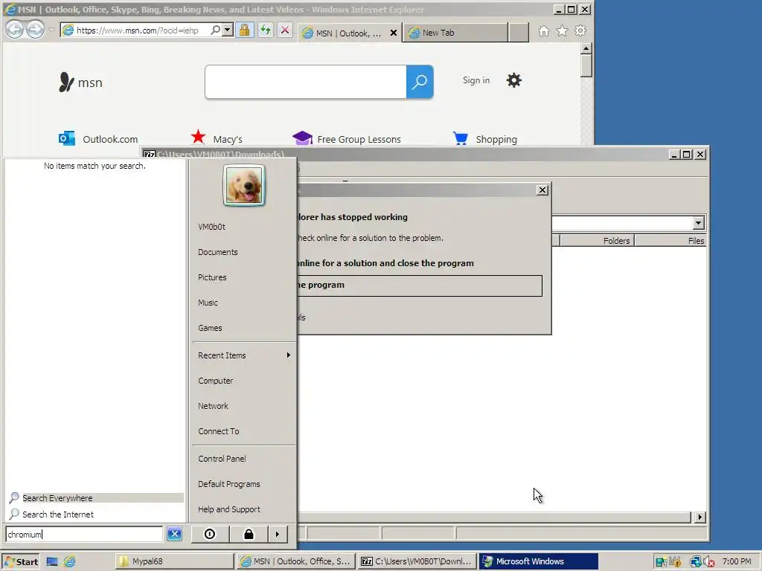Viewport: 762px width, 571px height.
Task: Open Default Programs from the Start menu
Action: click(229, 484)
